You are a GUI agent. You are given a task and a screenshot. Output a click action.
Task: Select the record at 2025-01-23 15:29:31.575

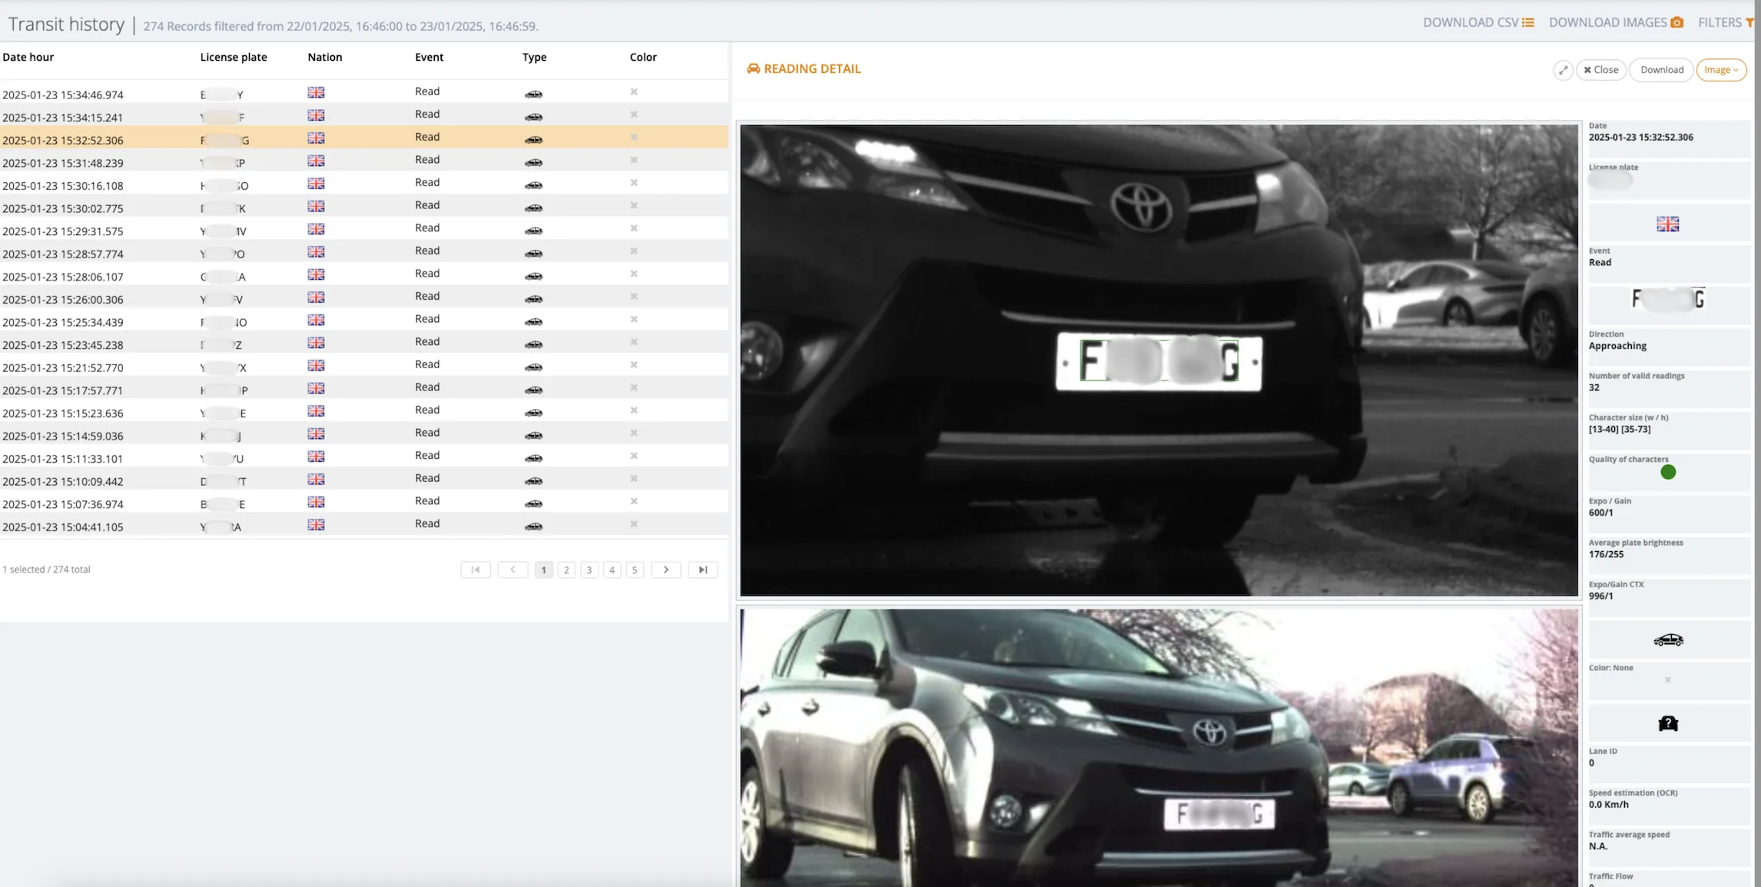coord(364,229)
